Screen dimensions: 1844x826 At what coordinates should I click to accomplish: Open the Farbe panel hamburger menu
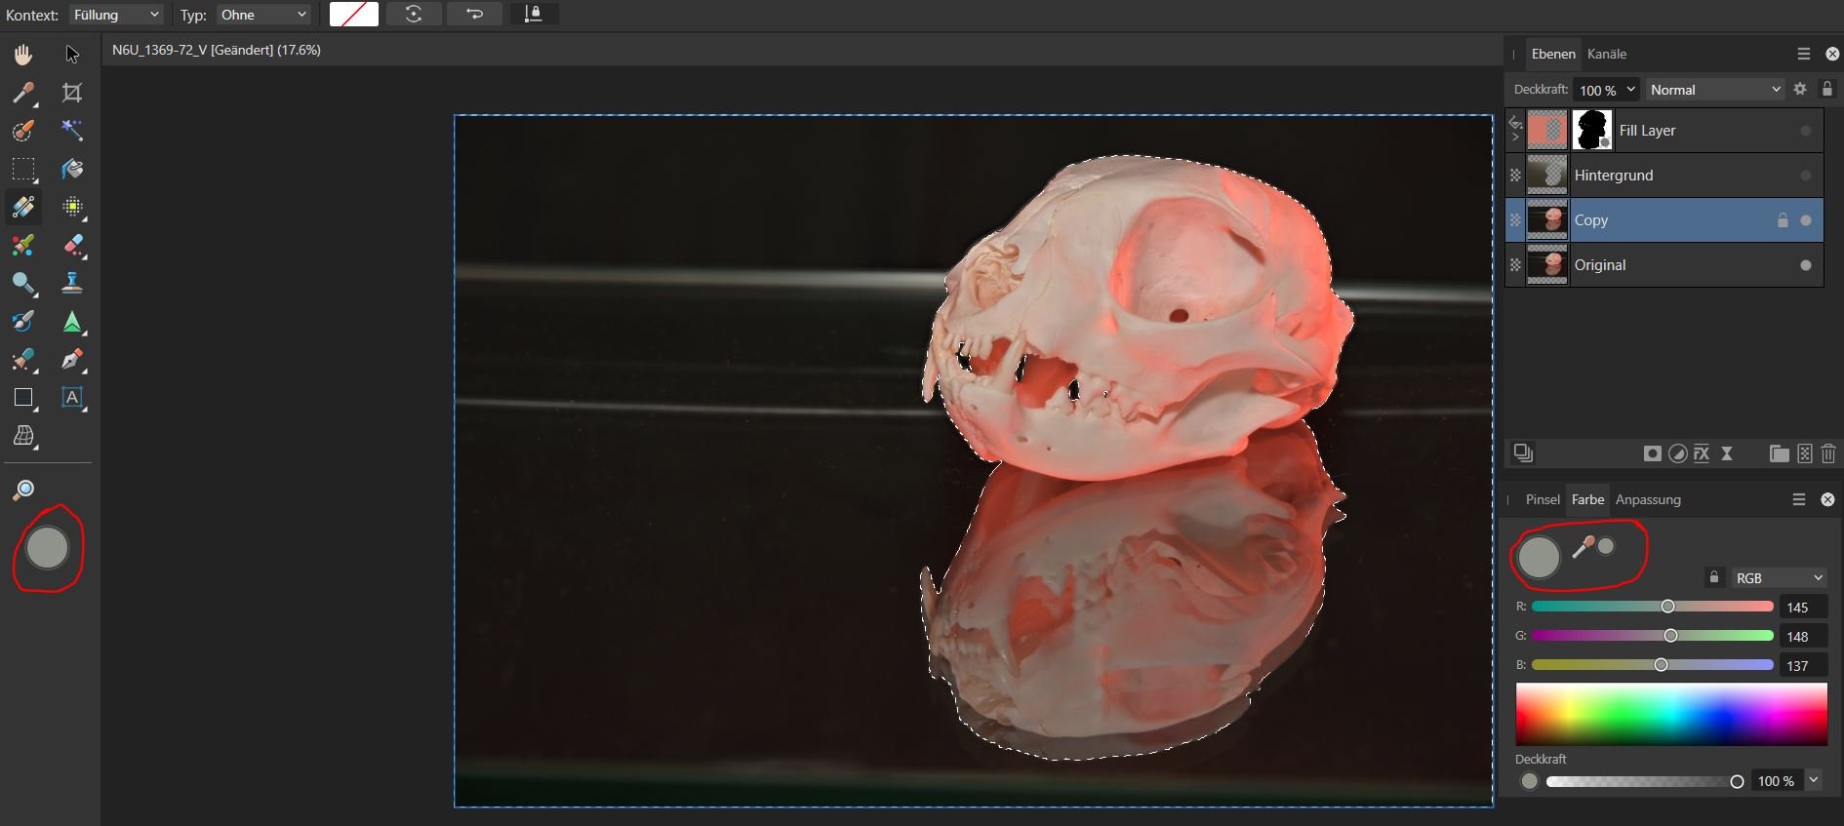pos(1799,499)
